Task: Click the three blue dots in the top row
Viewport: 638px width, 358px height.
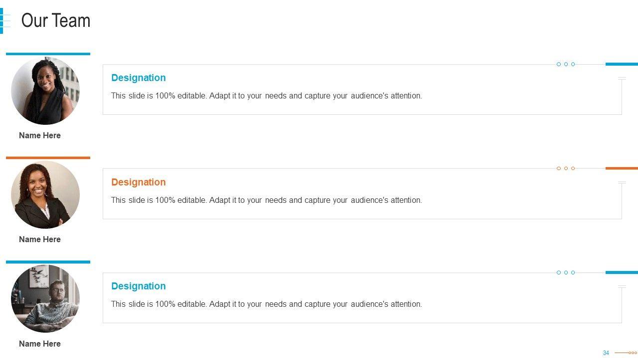Action: pos(566,64)
